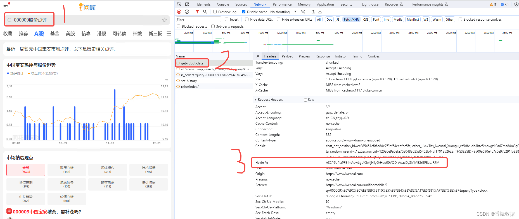The height and width of the screenshot is (219, 519).
Task: Open the request Cookies tab
Action: pos(374,56)
